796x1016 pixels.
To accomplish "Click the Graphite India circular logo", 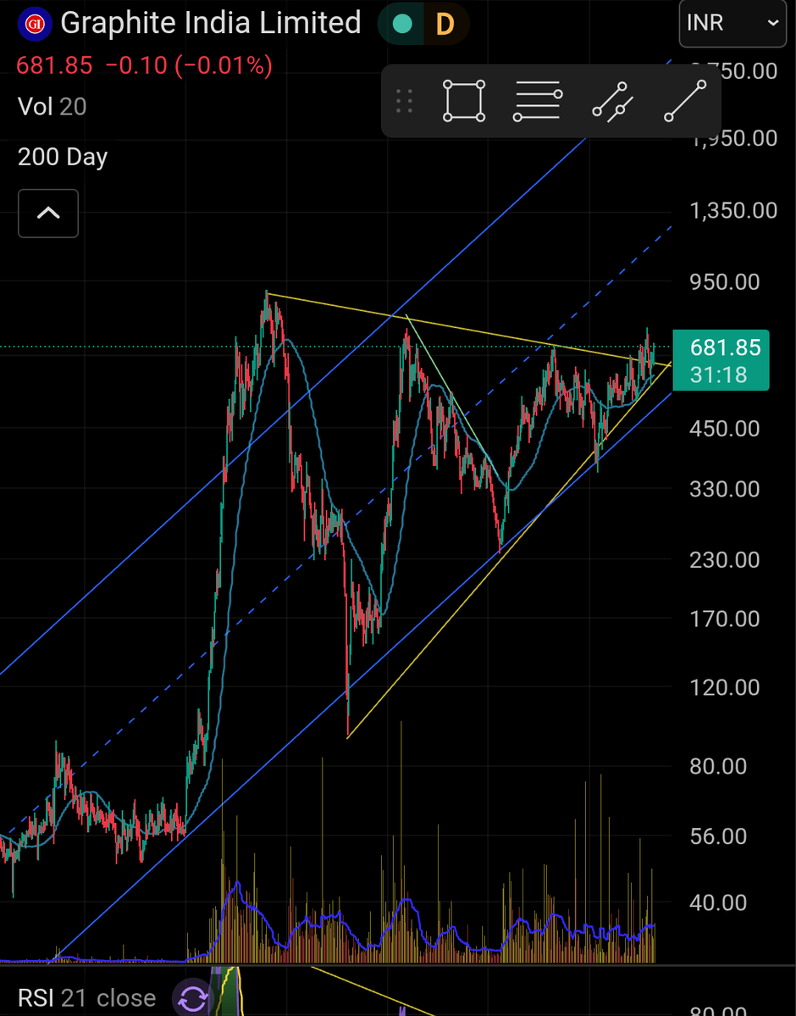I will [34, 23].
